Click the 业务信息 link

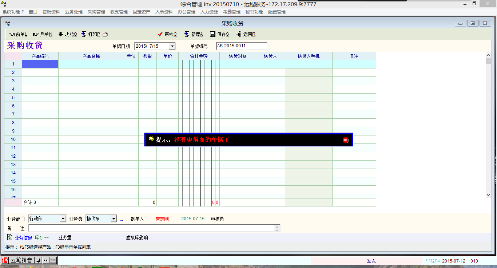coord(23,238)
